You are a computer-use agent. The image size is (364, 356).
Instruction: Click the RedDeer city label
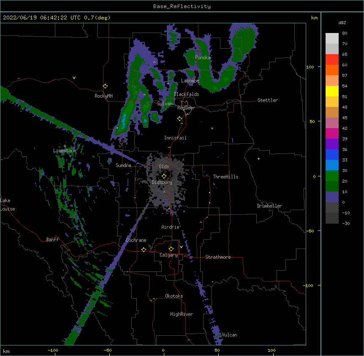(x=186, y=108)
